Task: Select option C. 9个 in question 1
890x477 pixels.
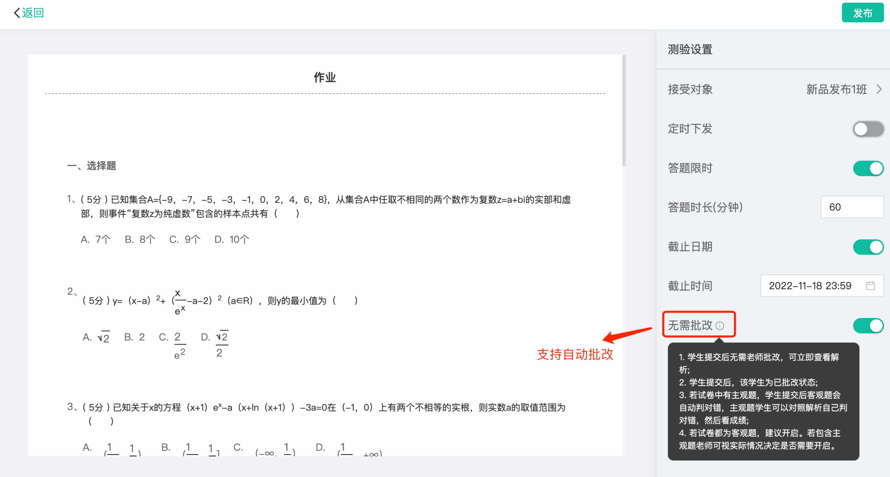Action: pos(184,239)
